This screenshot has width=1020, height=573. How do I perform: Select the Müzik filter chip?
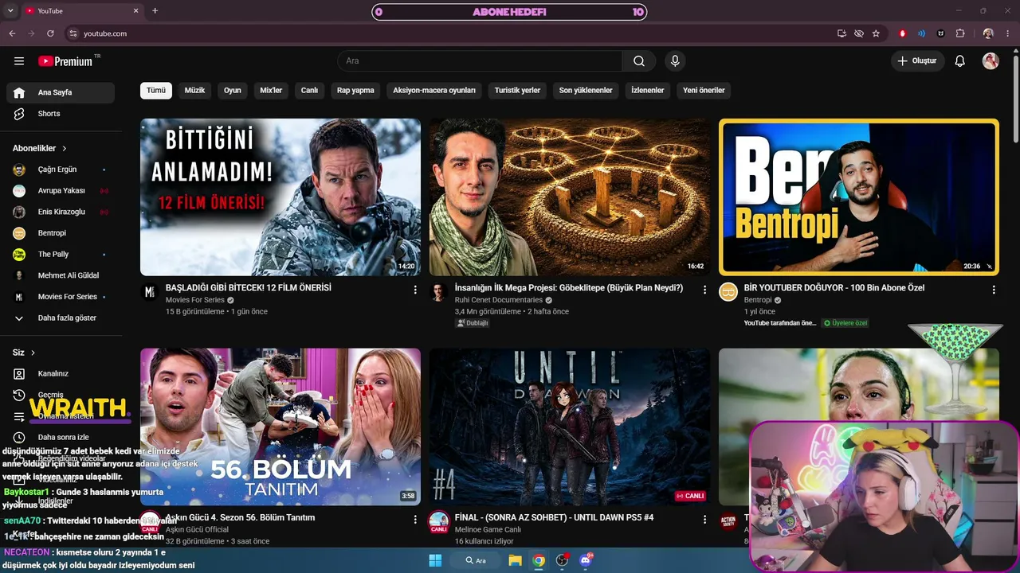[x=195, y=91]
